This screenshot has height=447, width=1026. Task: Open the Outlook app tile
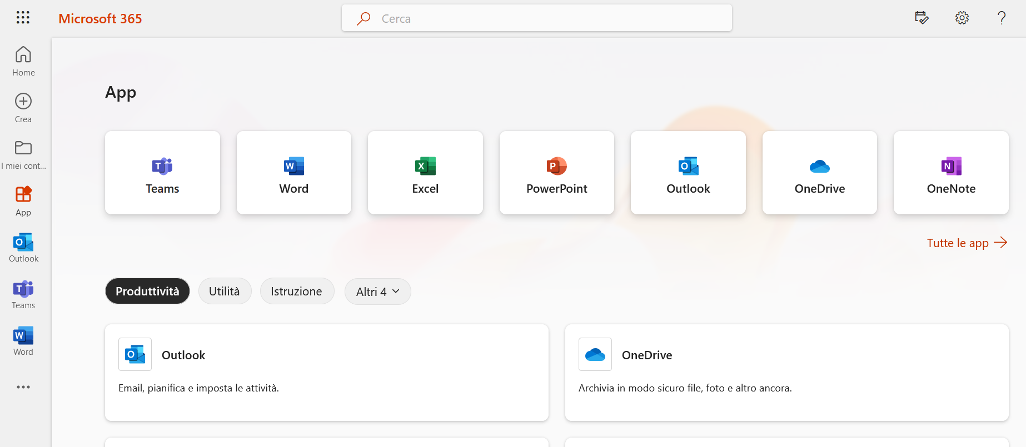coord(688,173)
